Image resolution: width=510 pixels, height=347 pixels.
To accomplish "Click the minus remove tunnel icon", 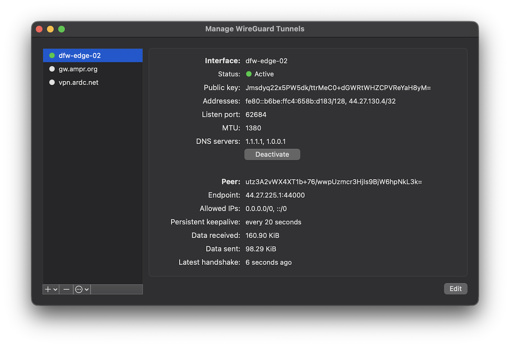I will (x=66, y=289).
